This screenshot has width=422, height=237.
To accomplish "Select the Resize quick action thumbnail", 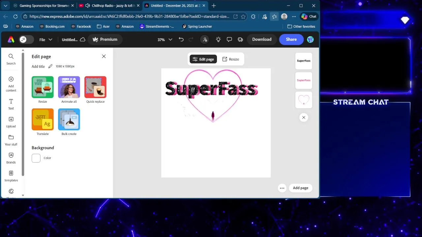I will (x=43, y=87).
